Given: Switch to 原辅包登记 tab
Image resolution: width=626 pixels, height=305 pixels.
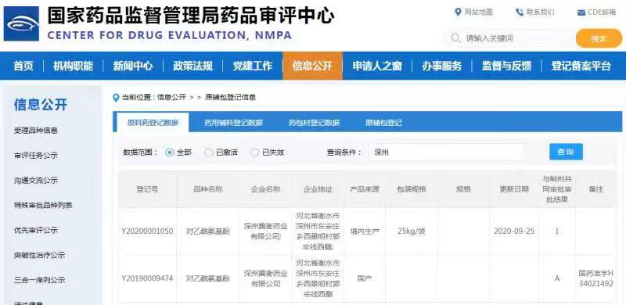Looking at the screenshot, I should point(383,123).
